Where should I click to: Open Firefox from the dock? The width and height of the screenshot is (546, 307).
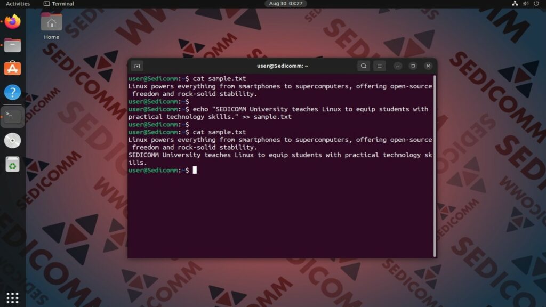pos(13,21)
